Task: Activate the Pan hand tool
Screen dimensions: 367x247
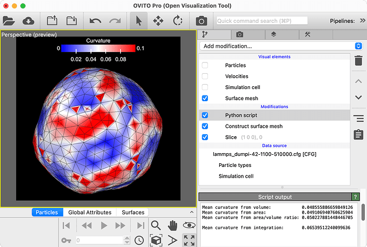Action: click(x=172, y=225)
